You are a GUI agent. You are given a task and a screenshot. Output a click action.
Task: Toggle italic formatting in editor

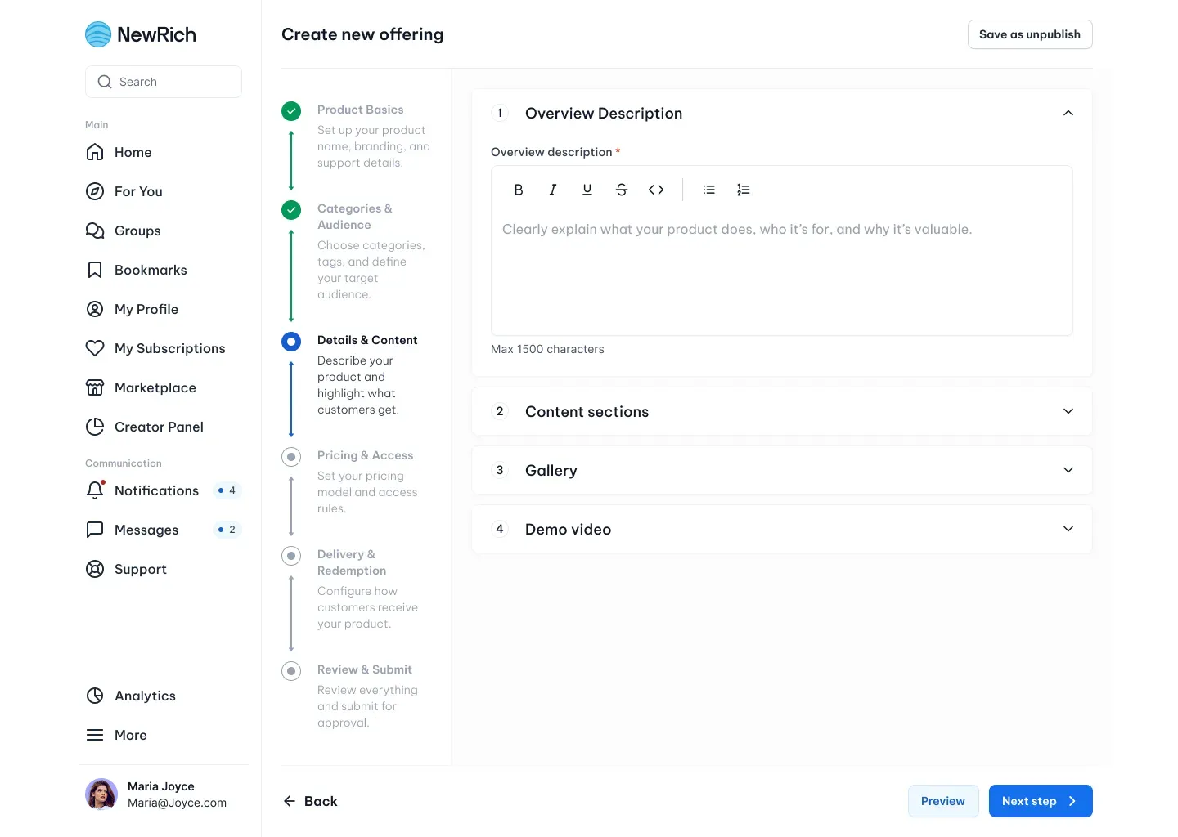[x=553, y=190]
